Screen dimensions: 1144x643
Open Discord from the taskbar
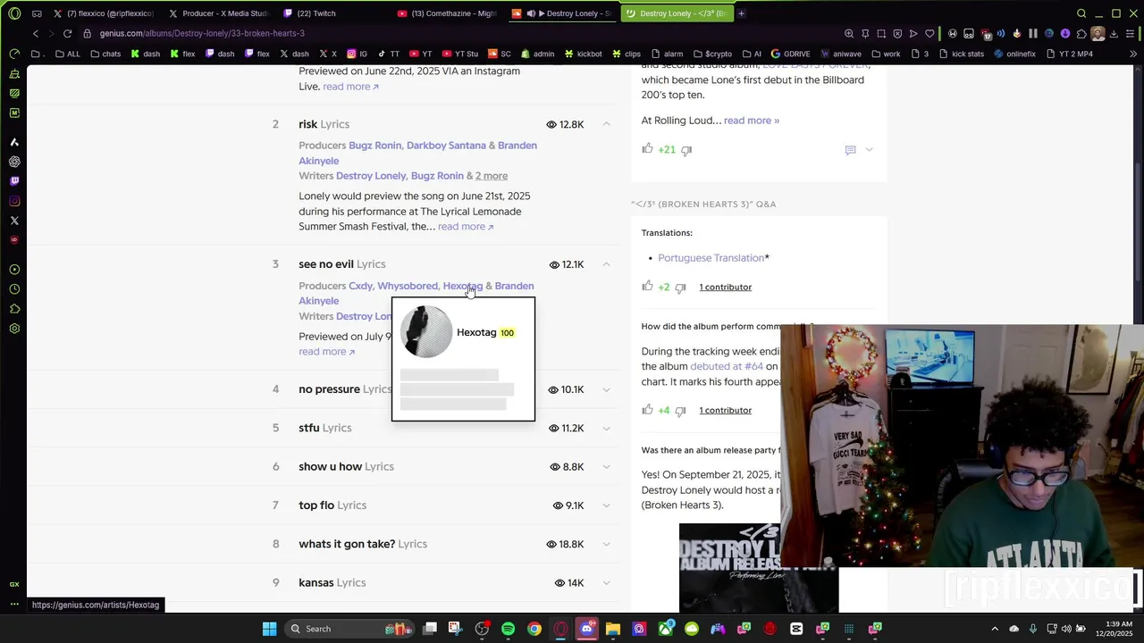click(x=586, y=629)
